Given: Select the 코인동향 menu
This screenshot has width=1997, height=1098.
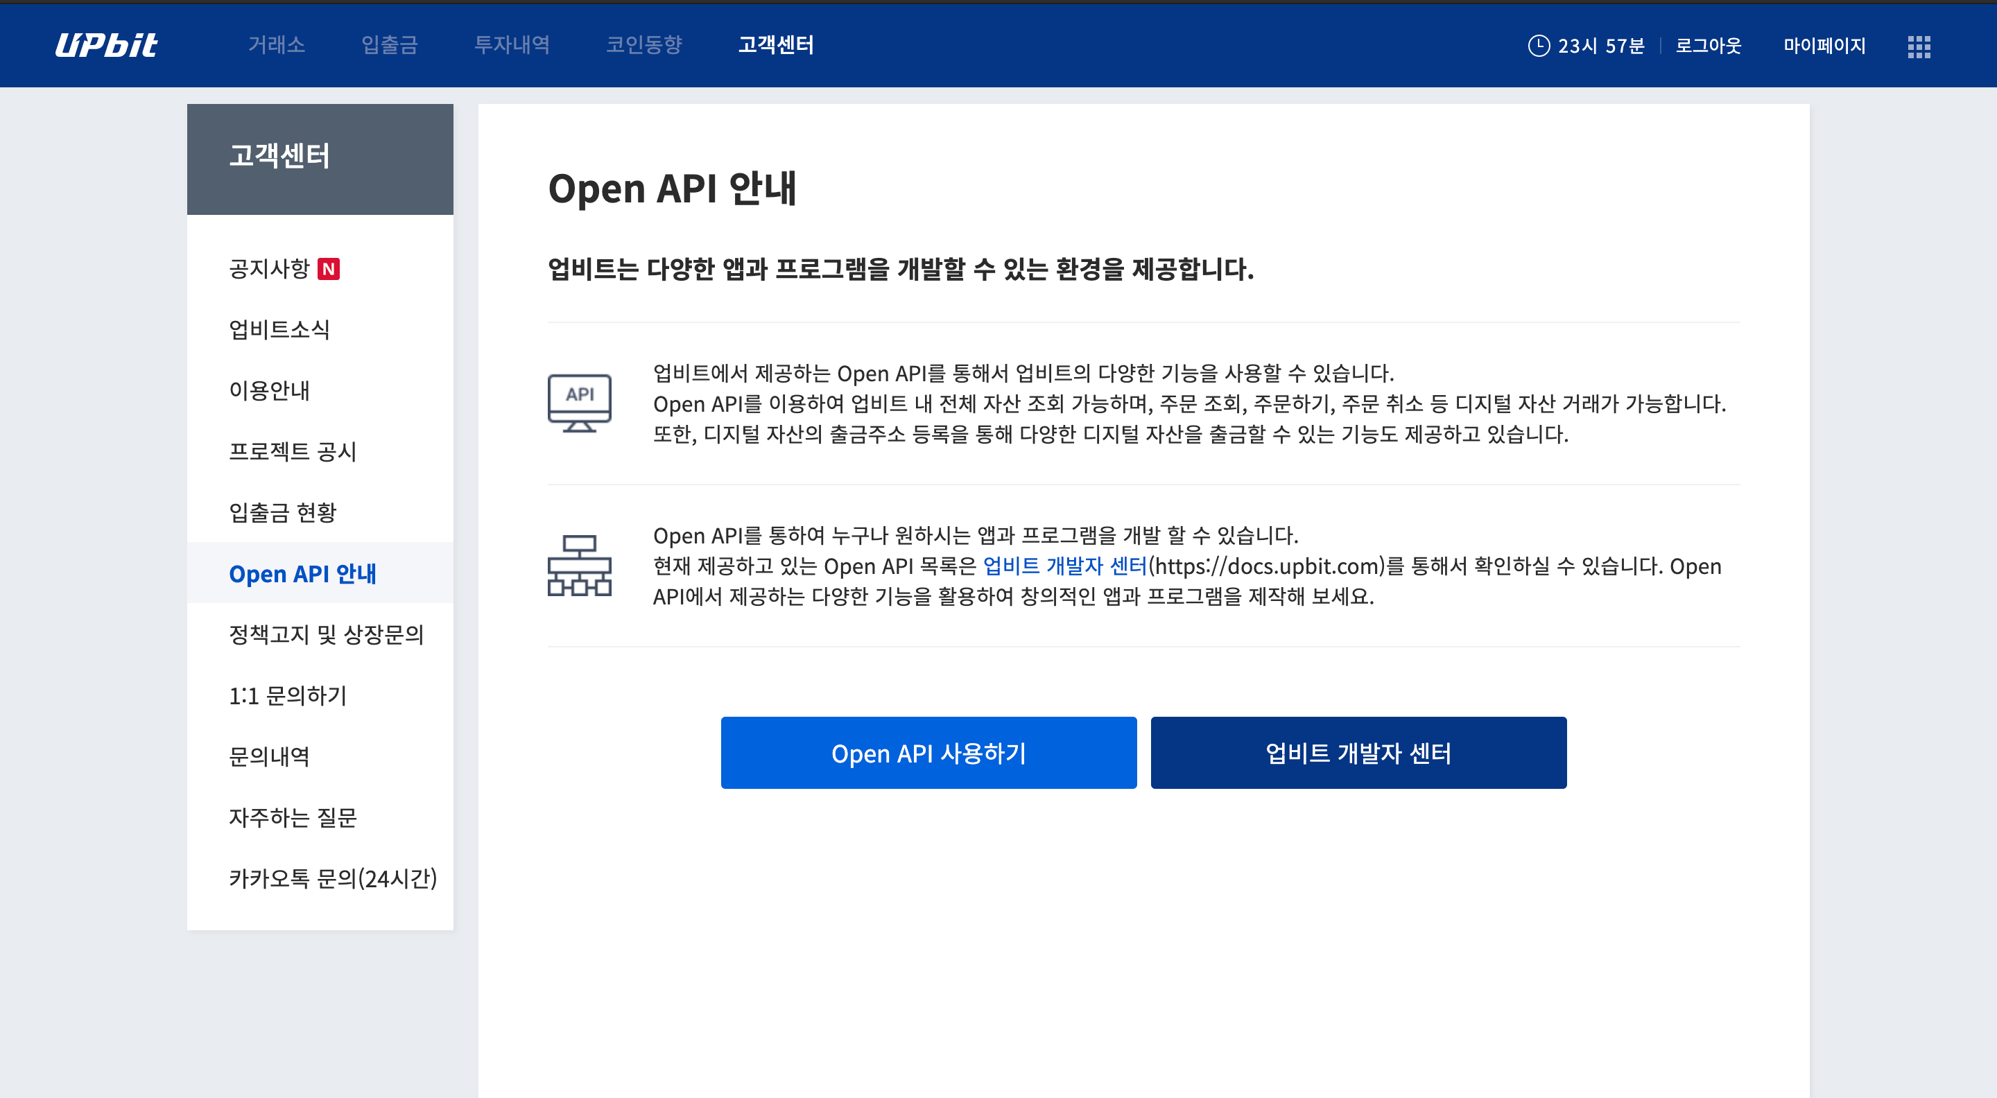Looking at the screenshot, I should 643,45.
